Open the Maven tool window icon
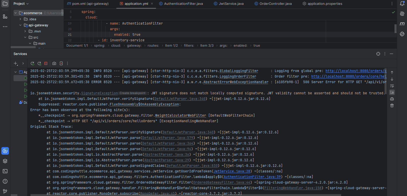This screenshot has height=196, width=407. (402, 24)
